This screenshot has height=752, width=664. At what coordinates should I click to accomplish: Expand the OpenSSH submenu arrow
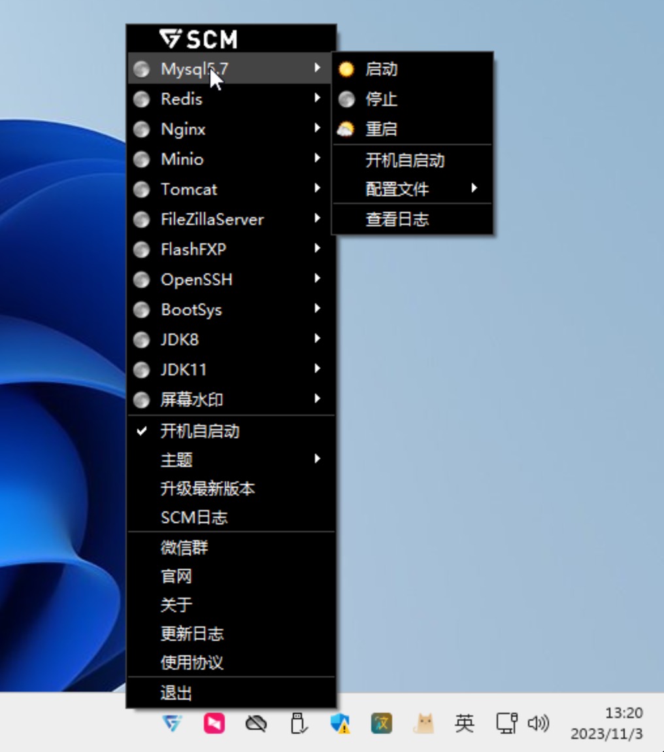317,278
